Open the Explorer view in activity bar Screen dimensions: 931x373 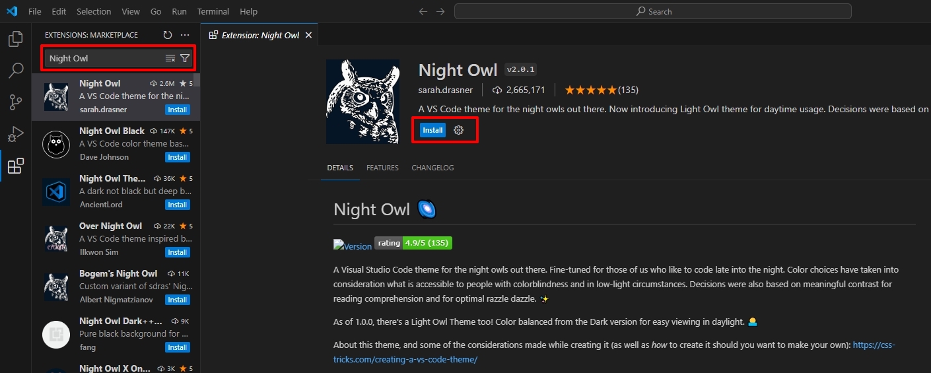[x=15, y=39]
